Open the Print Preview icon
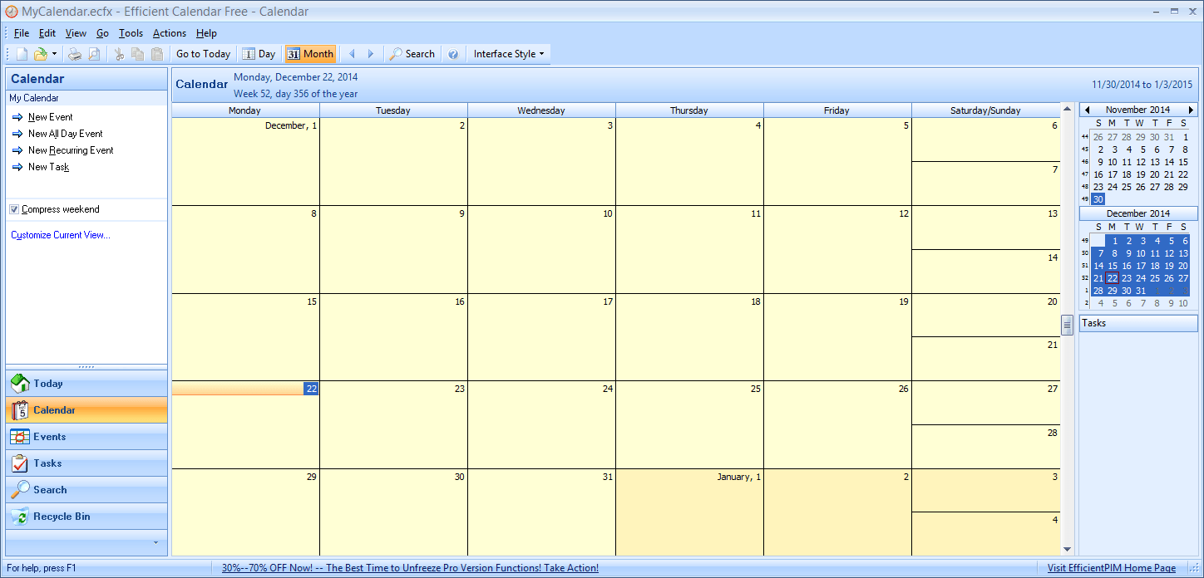The image size is (1204, 578). click(93, 53)
